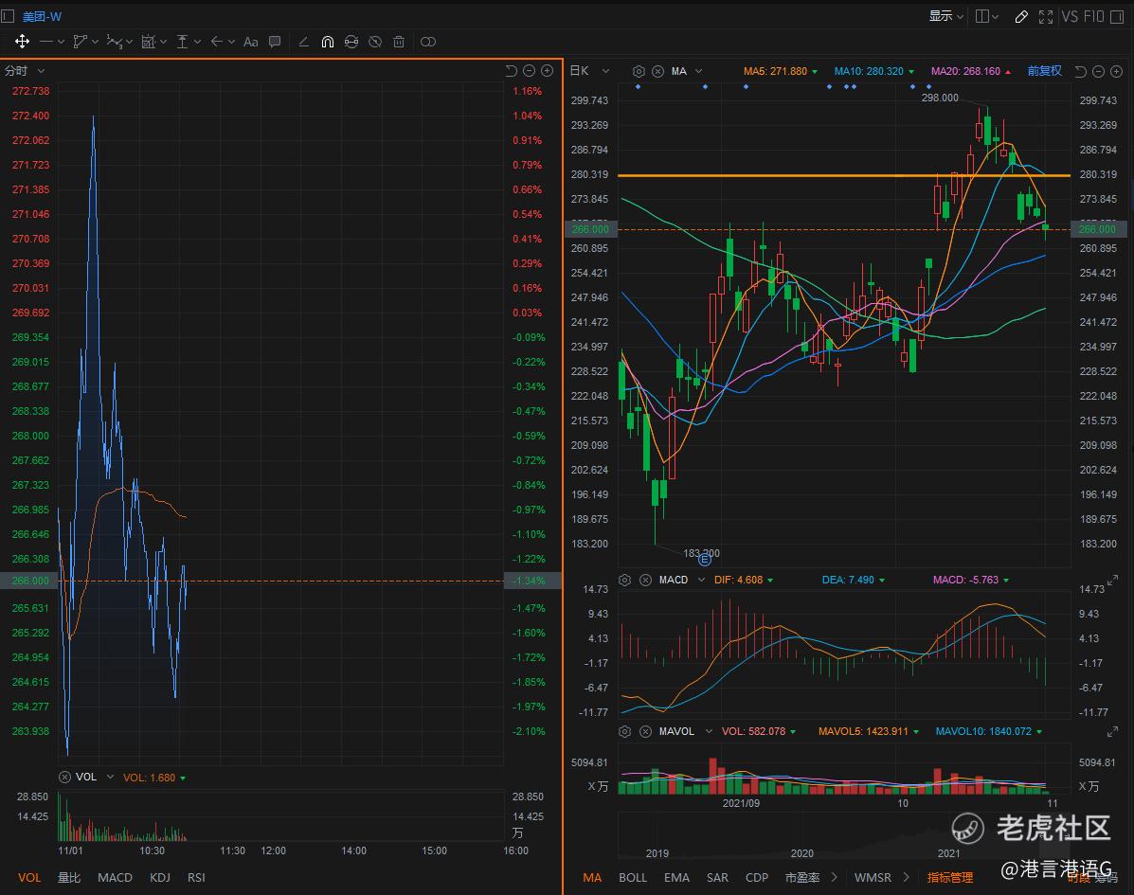Select the VOL tab under intraday chart
Screen dimensions: 1134x895
coord(29,877)
